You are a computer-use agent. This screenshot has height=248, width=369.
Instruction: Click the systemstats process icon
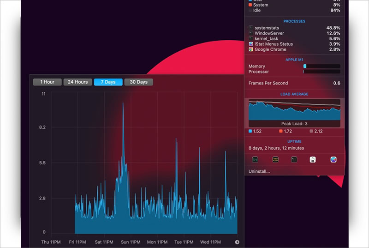251,28
